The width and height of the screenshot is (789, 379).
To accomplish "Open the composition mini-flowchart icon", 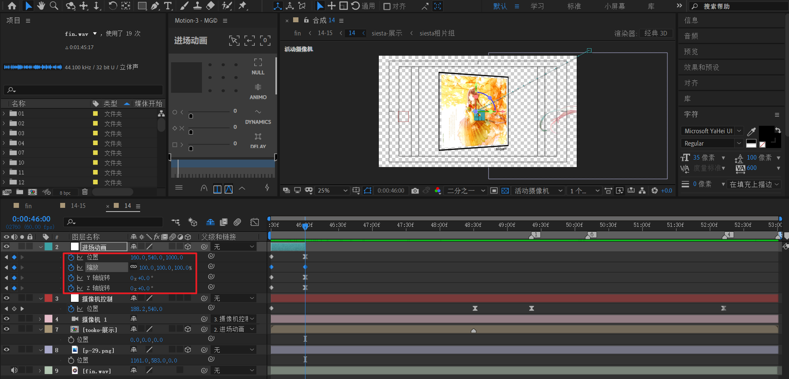I will coord(176,222).
